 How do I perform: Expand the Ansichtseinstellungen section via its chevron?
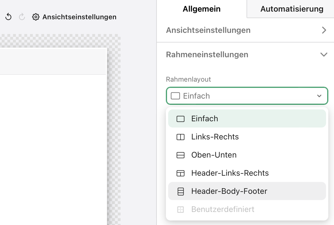324,30
